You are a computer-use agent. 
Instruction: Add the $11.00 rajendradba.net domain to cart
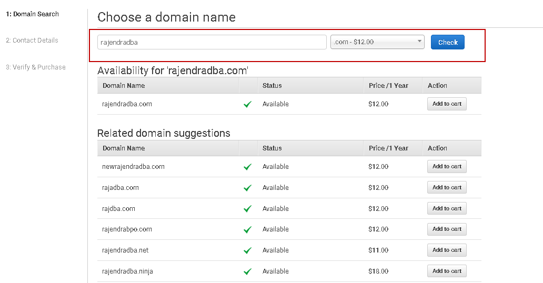point(447,250)
